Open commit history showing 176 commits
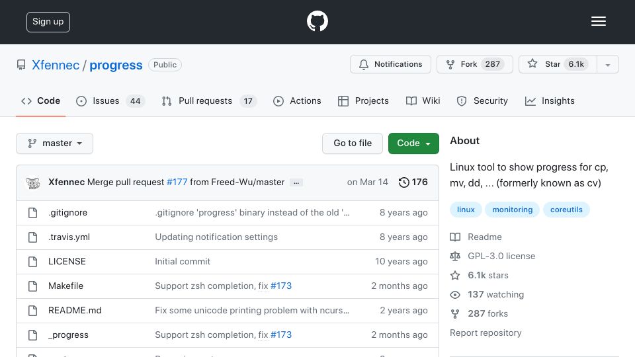 point(413,182)
